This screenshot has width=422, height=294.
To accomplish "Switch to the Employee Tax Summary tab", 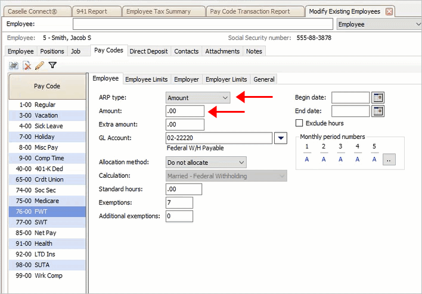I will tap(164, 11).
